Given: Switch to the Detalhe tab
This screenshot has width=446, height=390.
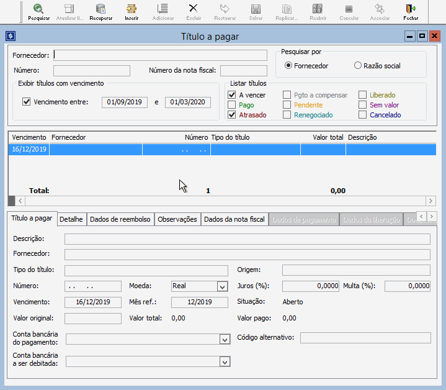Looking at the screenshot, I should (x=71, y=219).
